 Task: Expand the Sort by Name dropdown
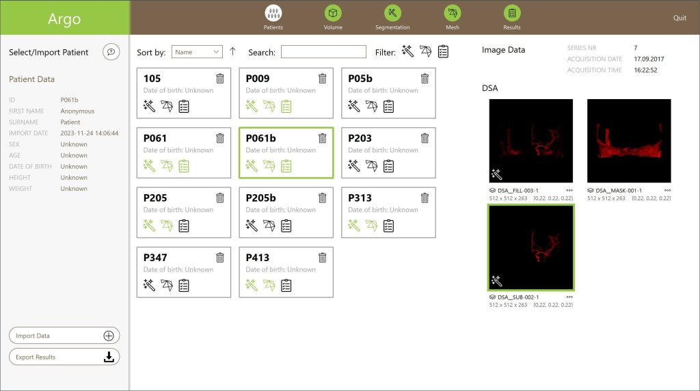click(x=197, y=52)
